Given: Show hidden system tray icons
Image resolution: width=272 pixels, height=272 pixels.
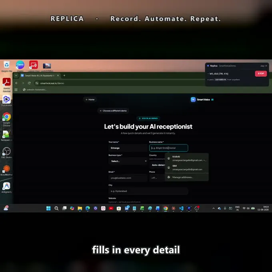Looking at the screenshot, I should [214, 208].
